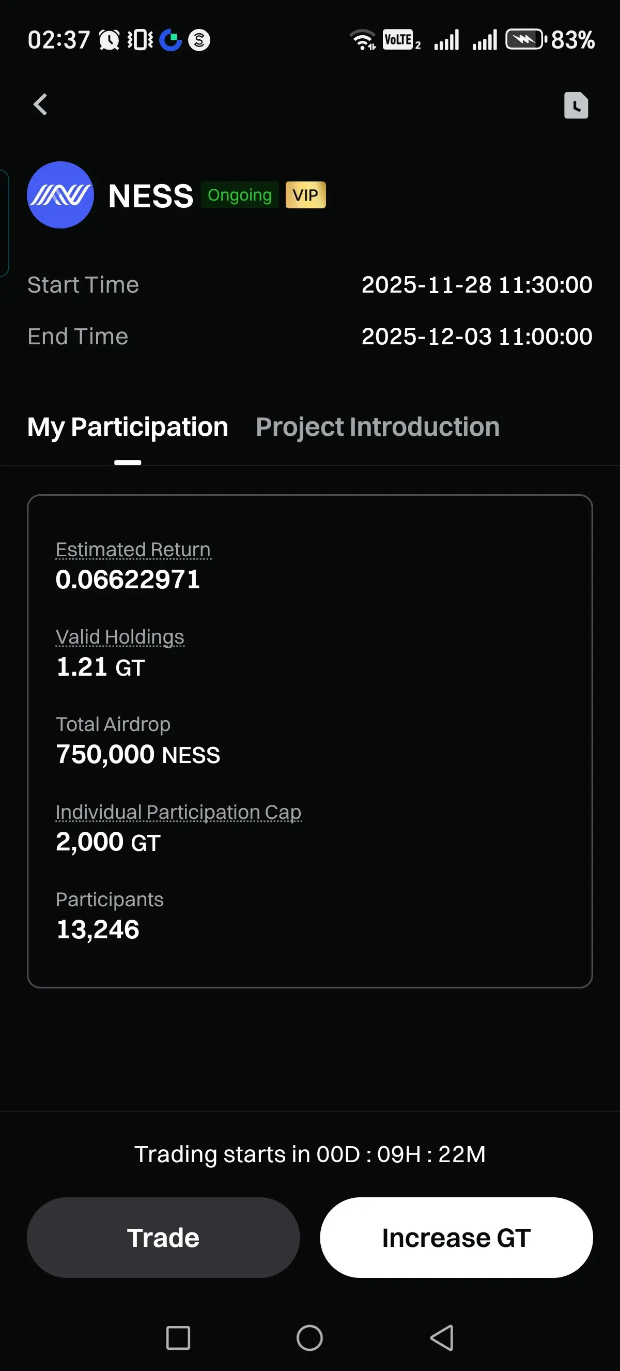Tap the 13,246 participants count
Image resolution: width=620 pixels, height=1371 pixels.
tap(98, 930)
